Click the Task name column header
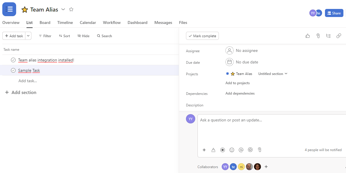Viewport: 346px width, 173px height. pos(11,50)
